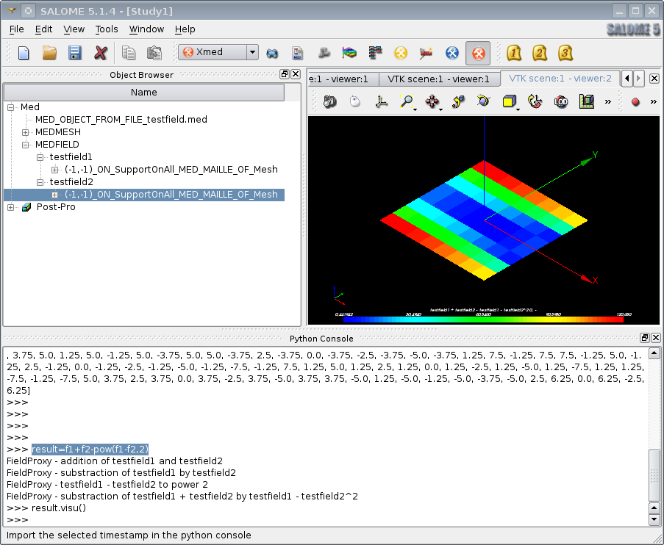
Task: Activate the Geometry module icon
Action: 272,53
